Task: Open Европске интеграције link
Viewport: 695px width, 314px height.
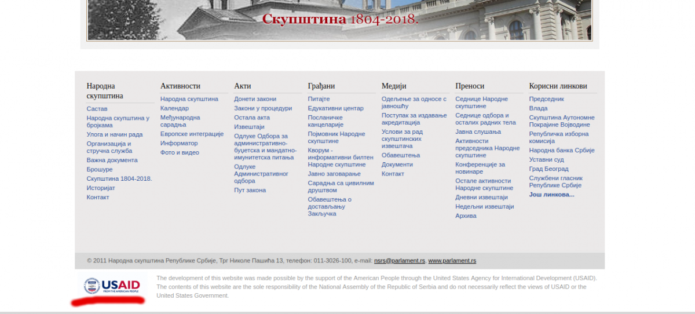Action: (x=192, y=134)
